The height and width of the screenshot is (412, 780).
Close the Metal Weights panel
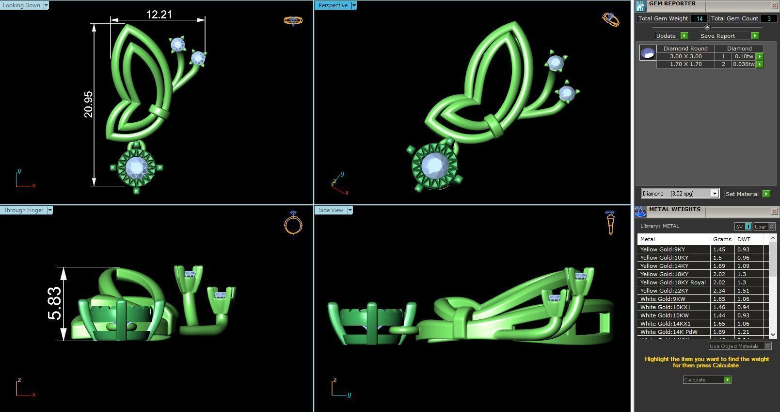point(774,211)
